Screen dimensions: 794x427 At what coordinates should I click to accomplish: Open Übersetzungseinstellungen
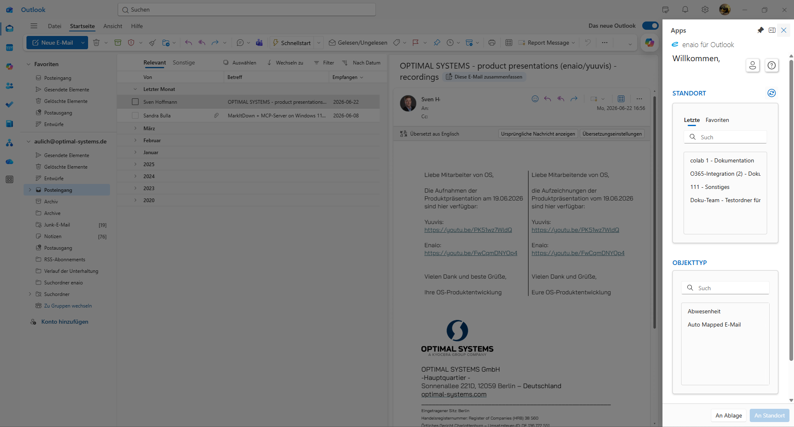point(612,134)
